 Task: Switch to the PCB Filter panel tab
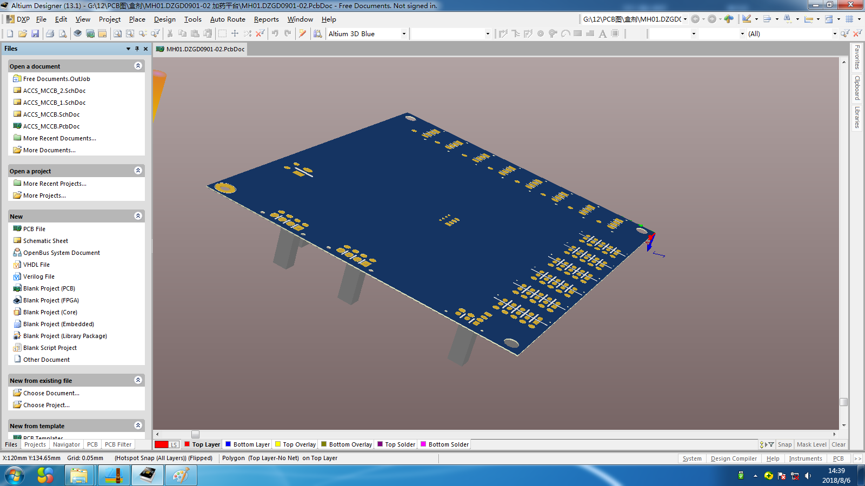click(118, 444)
